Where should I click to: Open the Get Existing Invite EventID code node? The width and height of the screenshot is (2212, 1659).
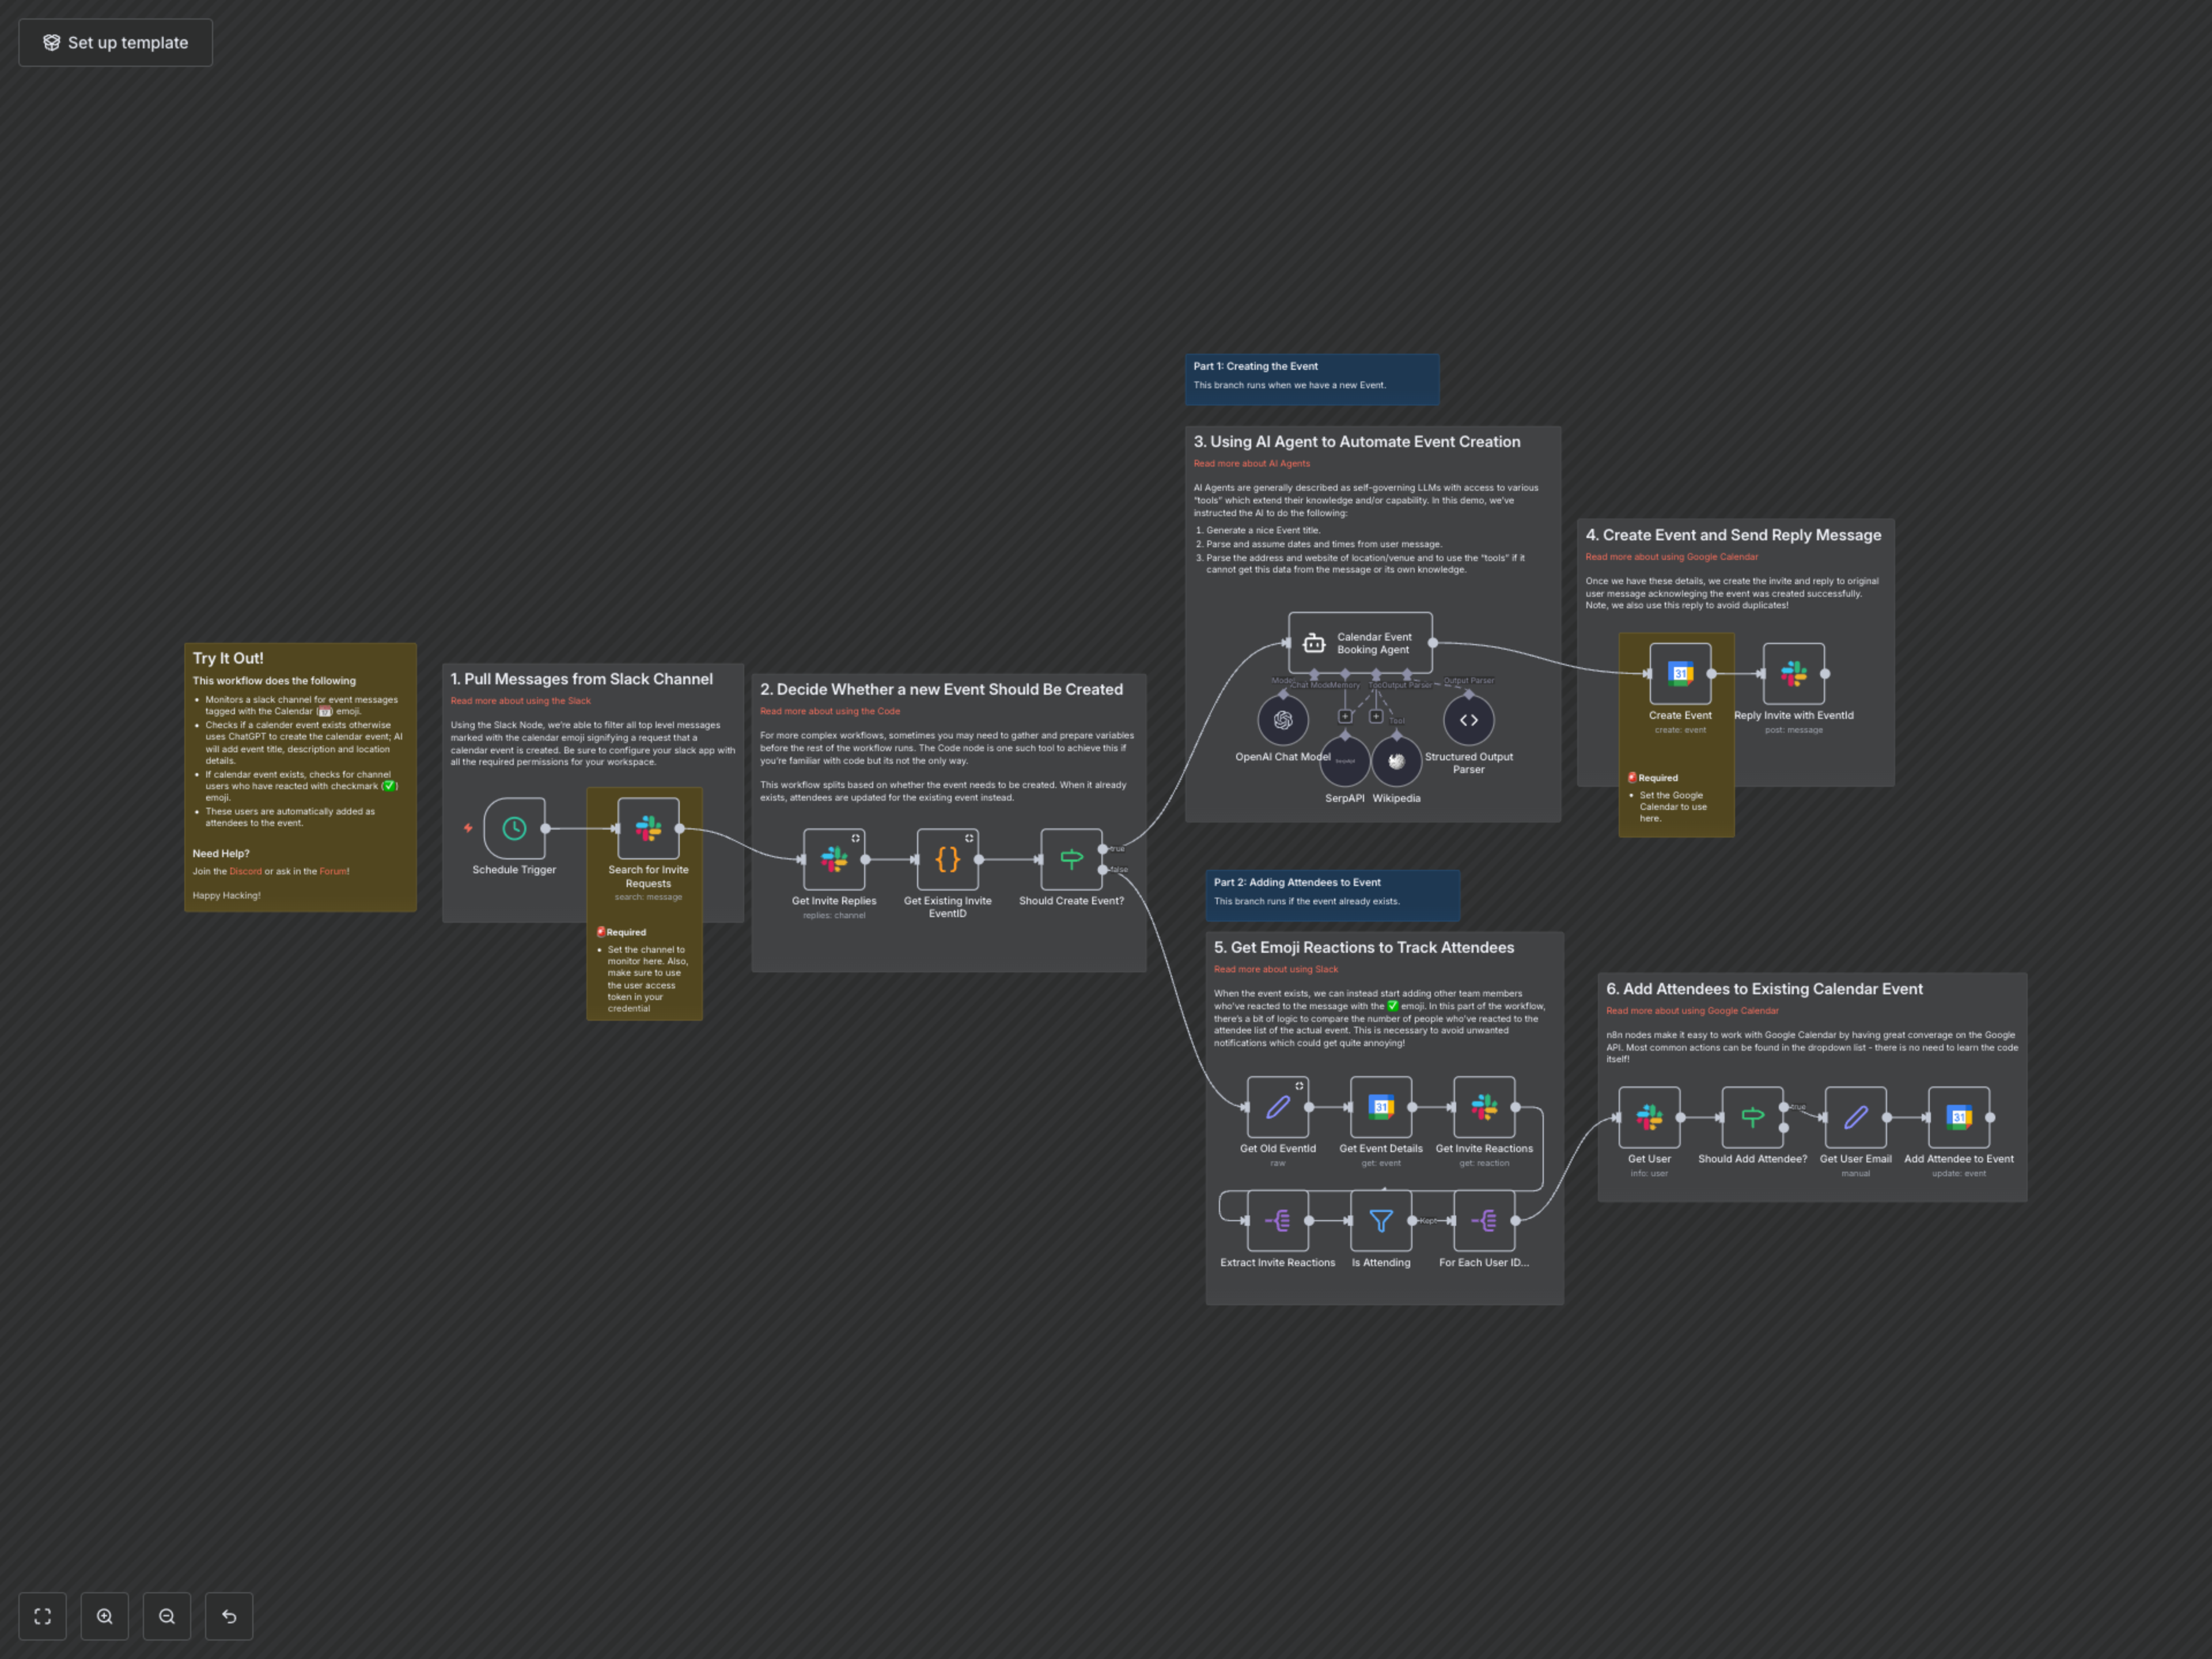click(x=947, y=858)
